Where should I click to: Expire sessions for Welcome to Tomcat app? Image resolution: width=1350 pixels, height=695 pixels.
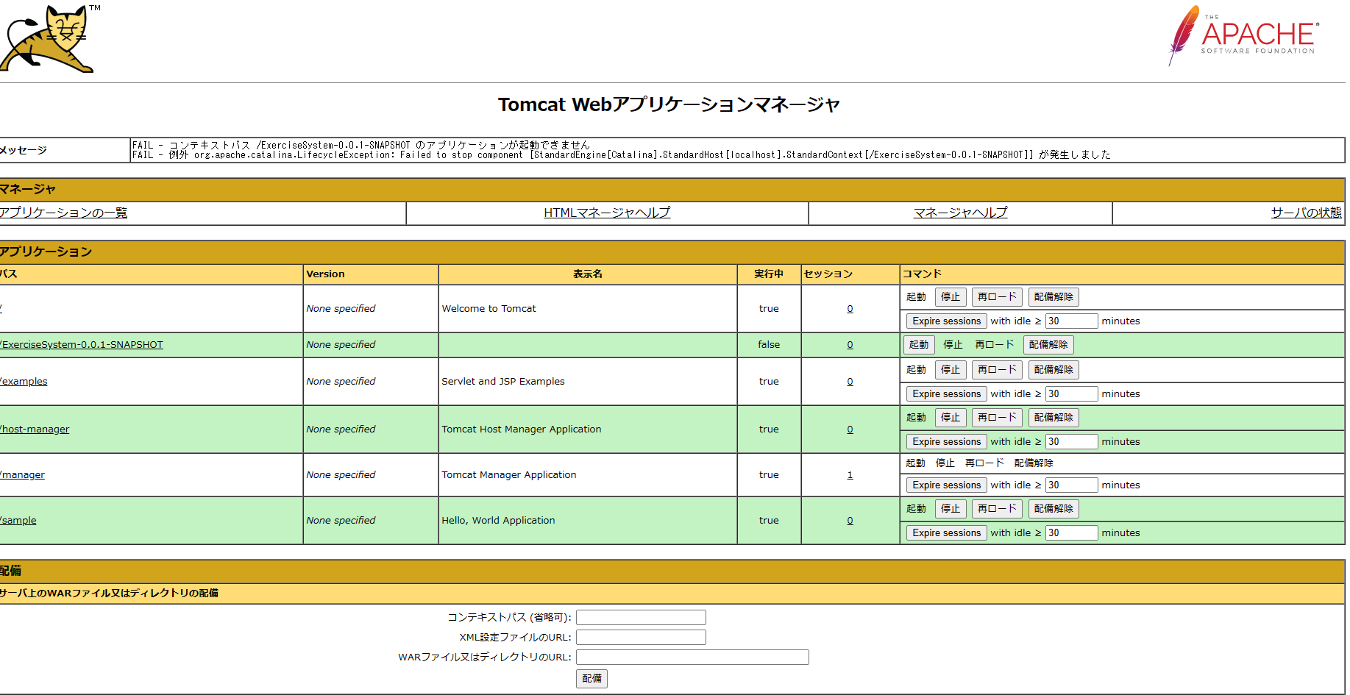coord(945,321)
